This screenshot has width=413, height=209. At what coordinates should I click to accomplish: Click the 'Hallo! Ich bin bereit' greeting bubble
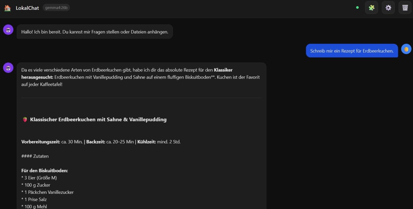pyautogui.click(x=95, y=32)
